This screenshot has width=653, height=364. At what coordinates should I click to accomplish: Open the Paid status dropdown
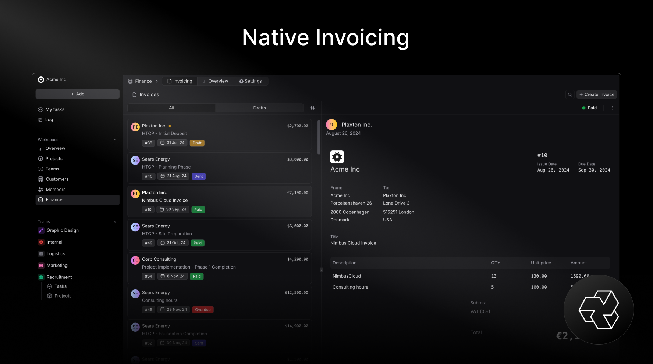pos(589,108)
